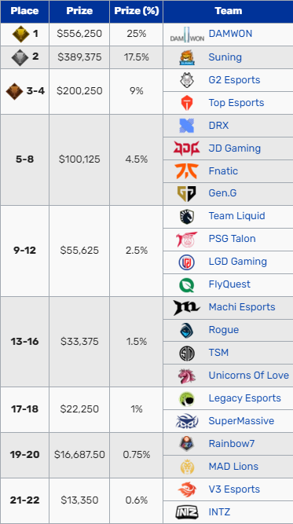
Task: Click the G2 Esports samurai logo
Action: tap(187, 80)
